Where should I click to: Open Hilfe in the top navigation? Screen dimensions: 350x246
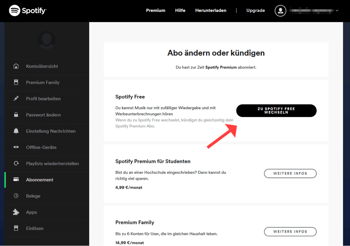pos(180,10)
